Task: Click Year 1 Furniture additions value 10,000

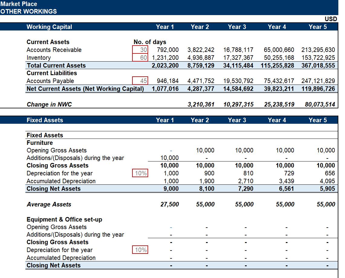Action: point(169,158)
